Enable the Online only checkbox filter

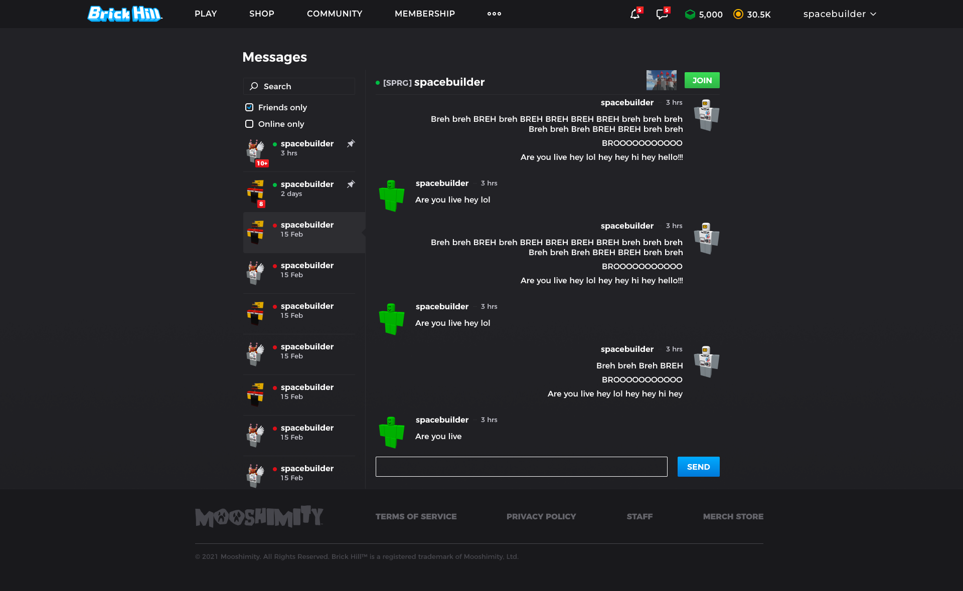249,124
